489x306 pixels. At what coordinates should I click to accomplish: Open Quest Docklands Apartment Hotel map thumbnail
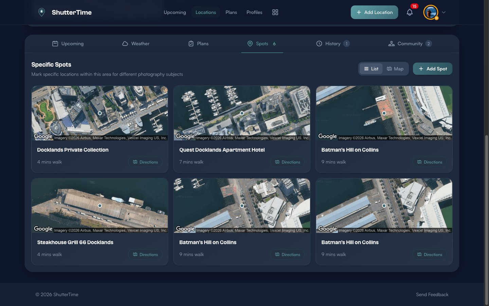(242, 113)
